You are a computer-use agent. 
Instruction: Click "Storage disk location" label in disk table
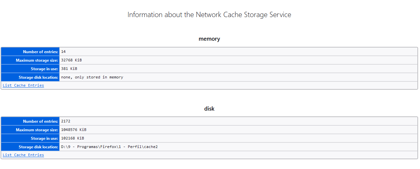coord(38,147)
